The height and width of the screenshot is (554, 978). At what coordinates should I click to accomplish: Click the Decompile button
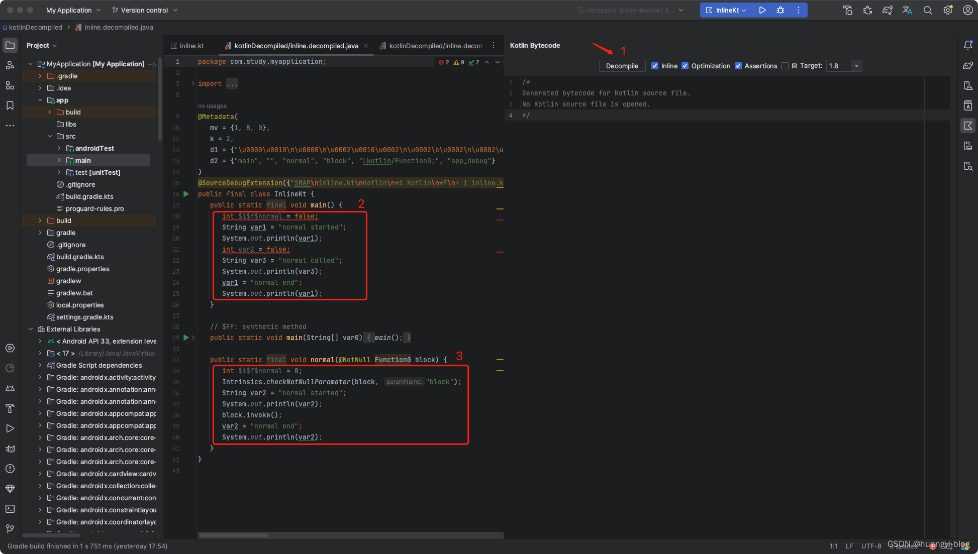pos(622,66)
